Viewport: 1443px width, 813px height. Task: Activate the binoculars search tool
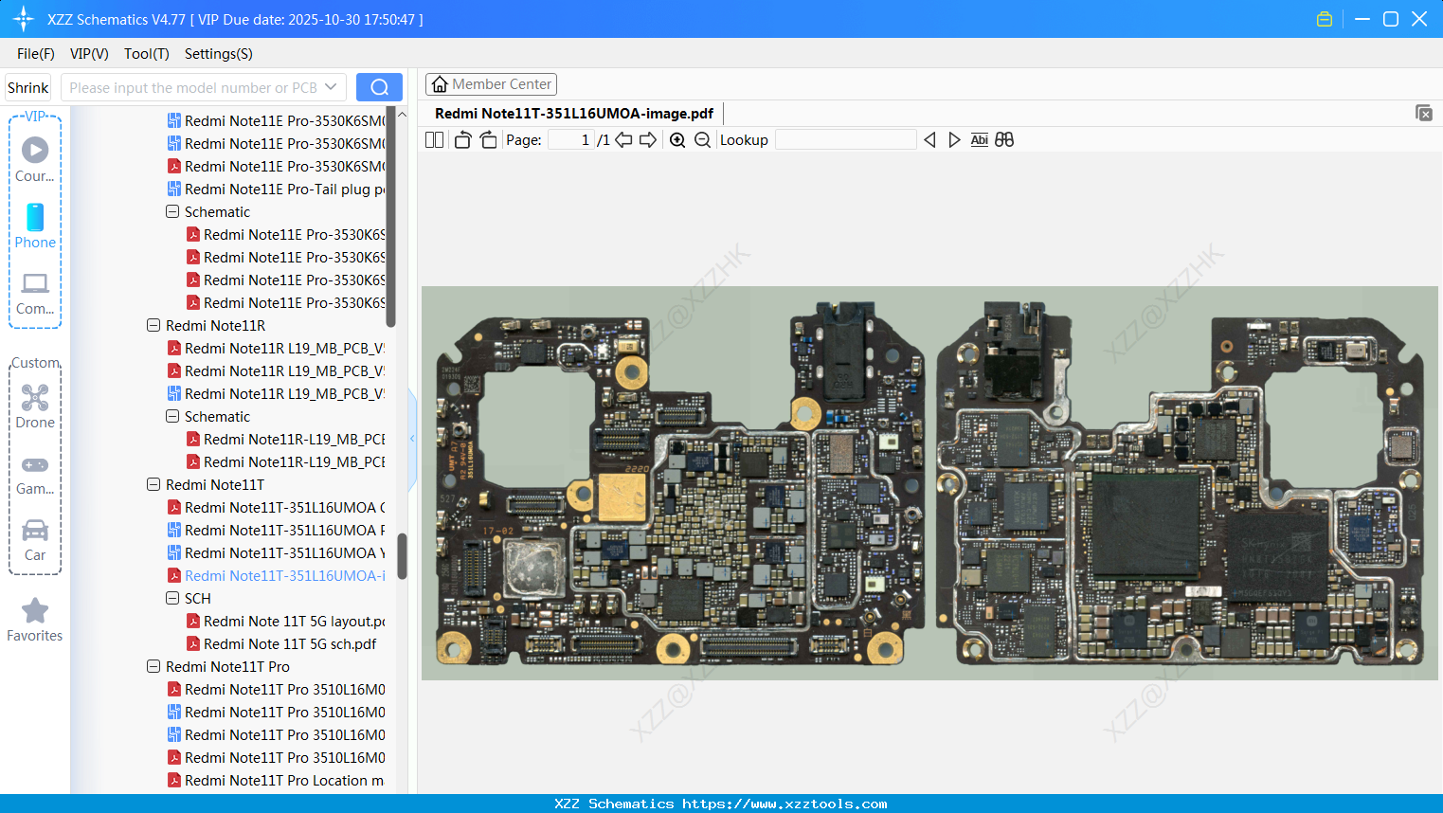pos(1004,139)
